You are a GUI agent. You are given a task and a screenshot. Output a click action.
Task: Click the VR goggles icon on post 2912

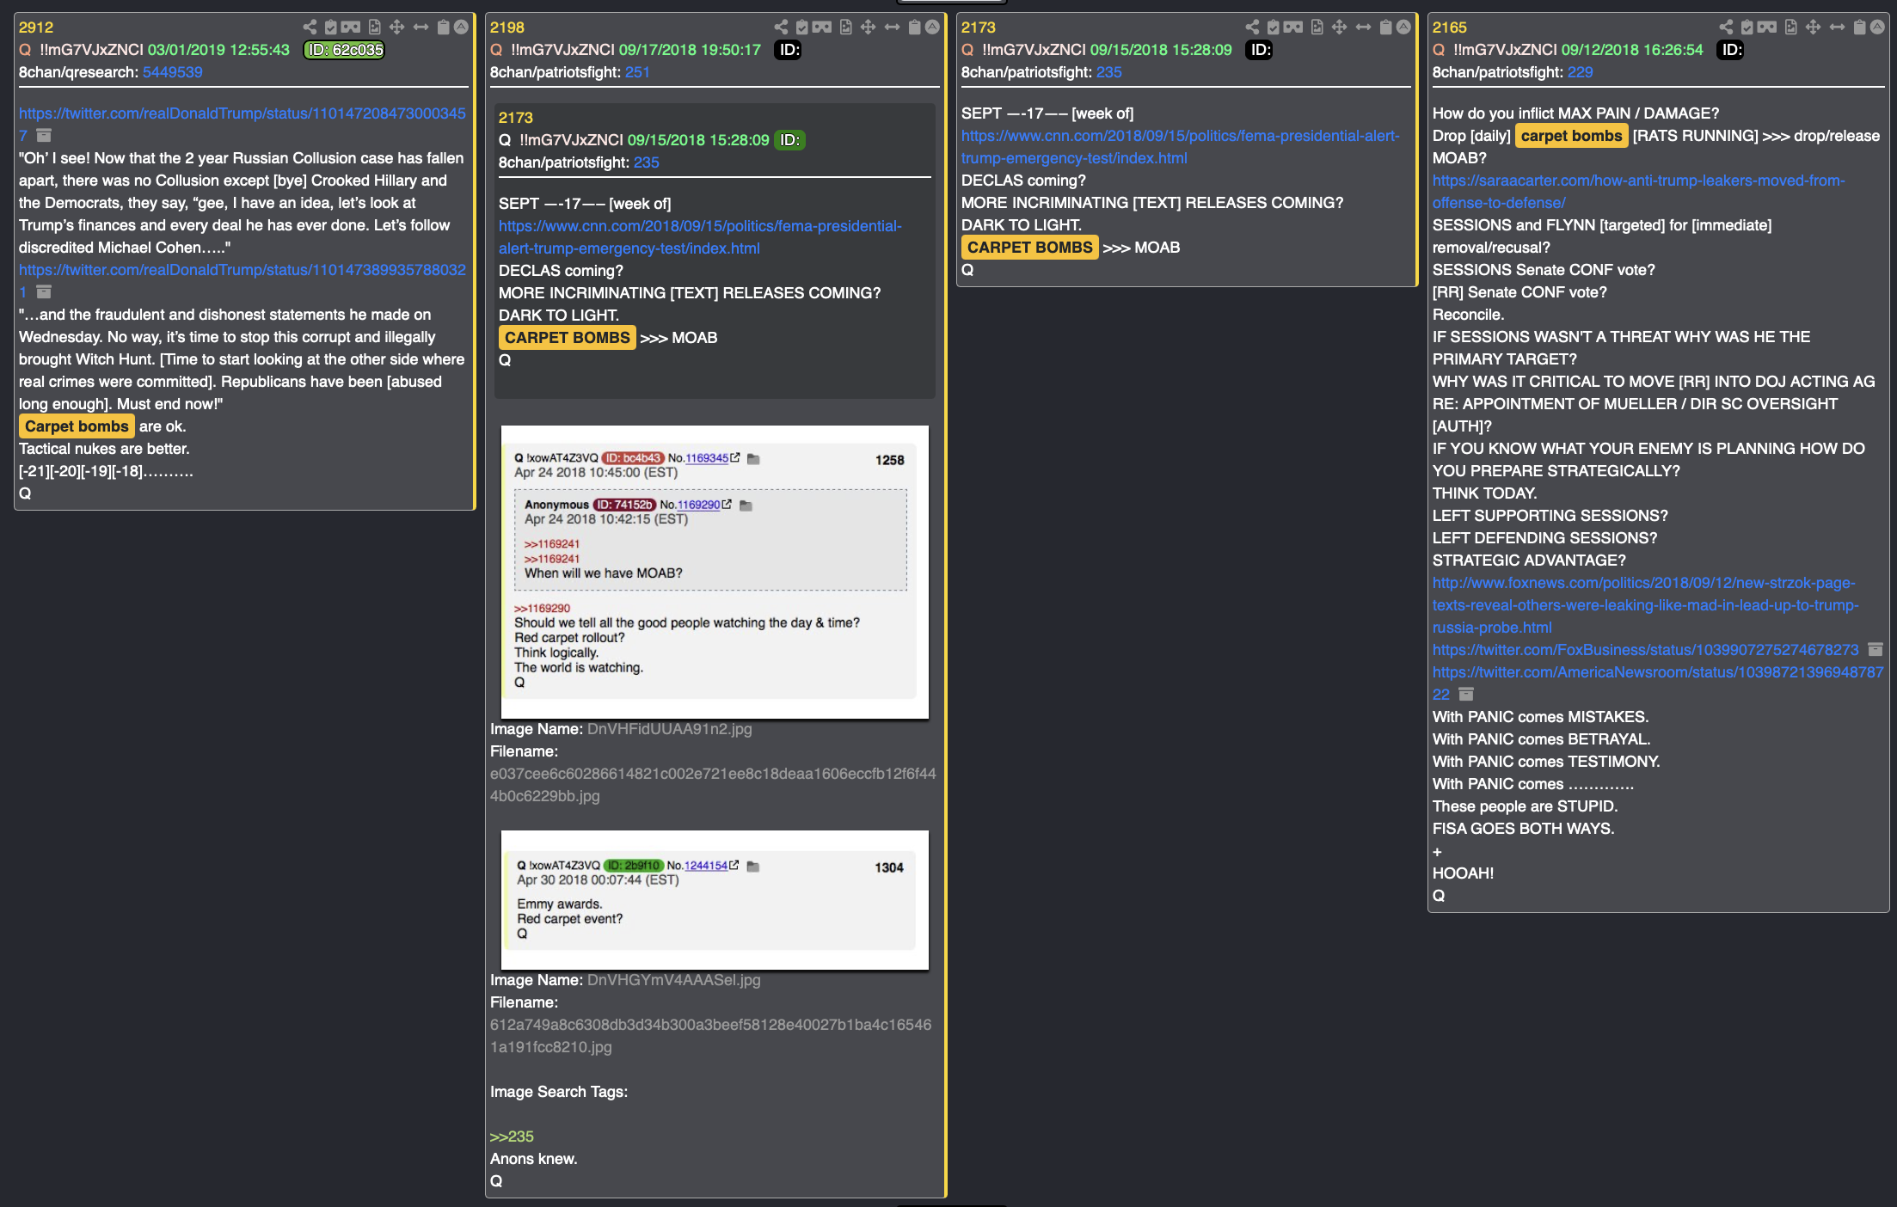click(351, 28)
